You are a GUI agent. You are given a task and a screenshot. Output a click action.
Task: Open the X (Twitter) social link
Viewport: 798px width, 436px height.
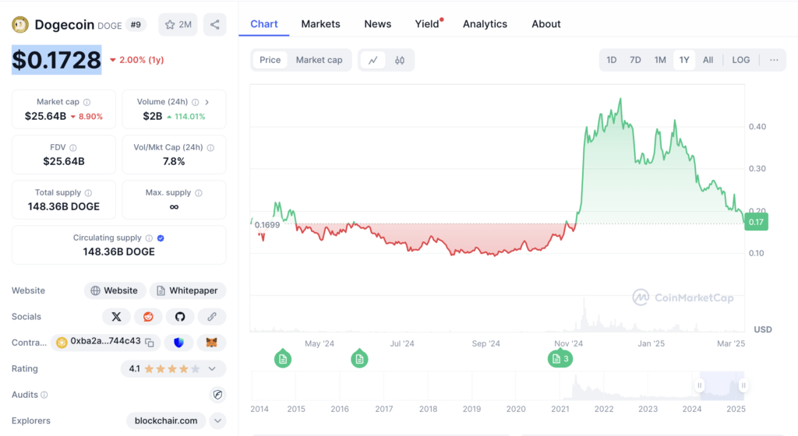pyautogui.click(x=117, y=317)
